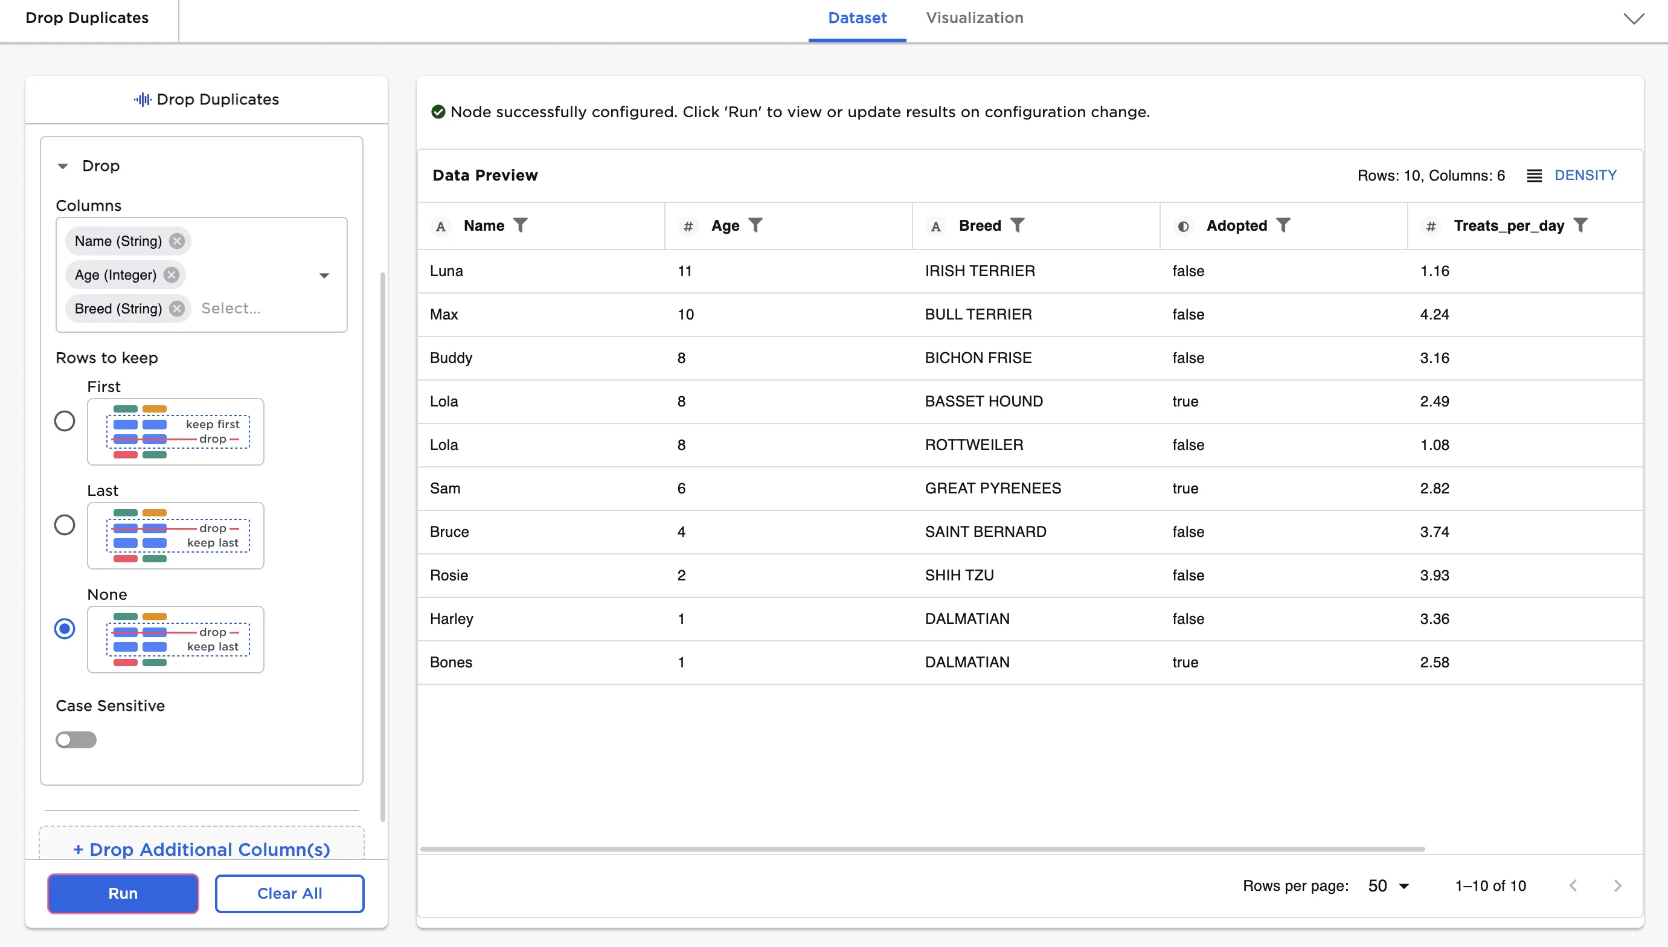
Task: Open the Rows per page dropdown
Action: [x=1388, y=886]
